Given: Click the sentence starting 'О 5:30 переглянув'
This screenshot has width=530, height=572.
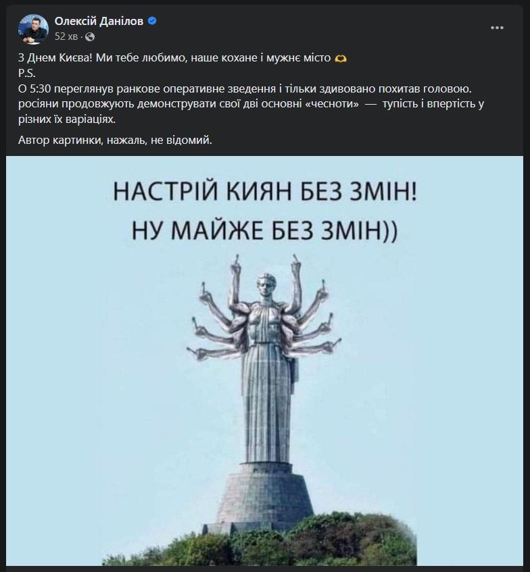Looking at the screenshot, I should (x=245, y=88).
